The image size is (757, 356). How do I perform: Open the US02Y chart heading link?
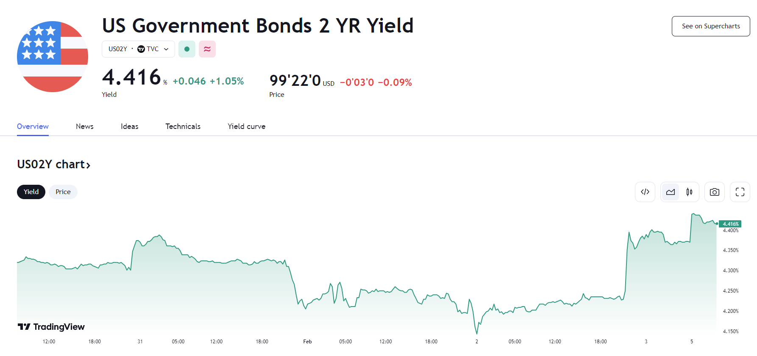pyautogui.click(x=54, y=164)
